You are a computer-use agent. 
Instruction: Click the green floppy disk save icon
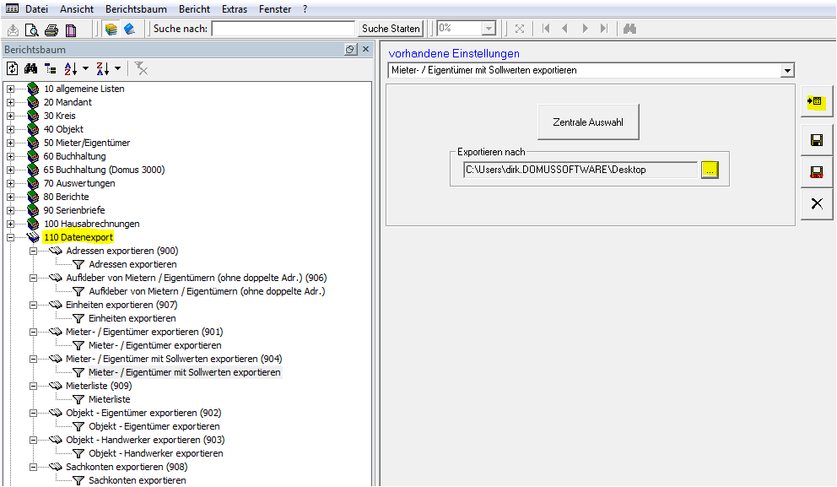[x=816, y=140]
